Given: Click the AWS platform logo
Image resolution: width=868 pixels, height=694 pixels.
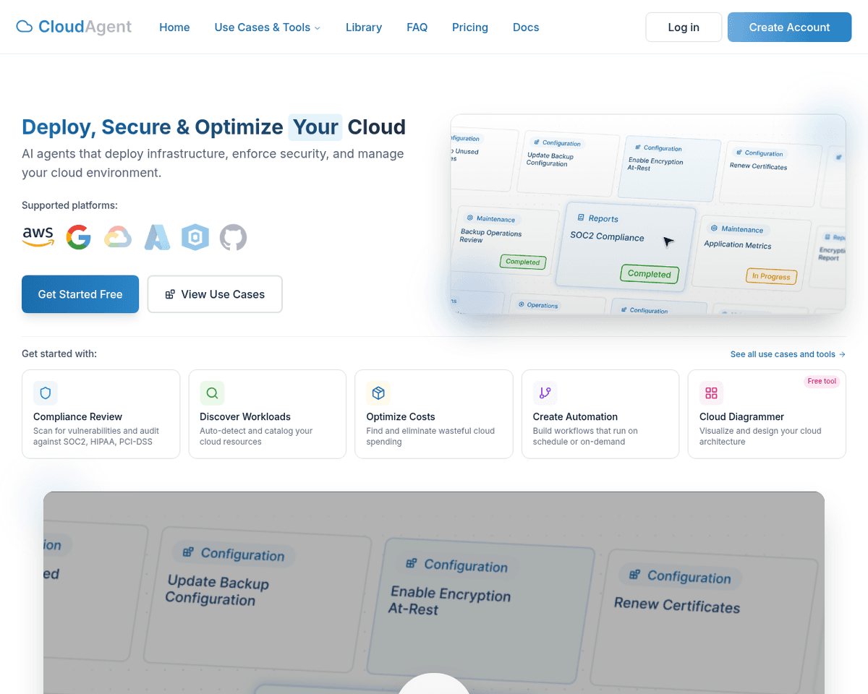Looking at the screenshot, I should pos(38,236).
